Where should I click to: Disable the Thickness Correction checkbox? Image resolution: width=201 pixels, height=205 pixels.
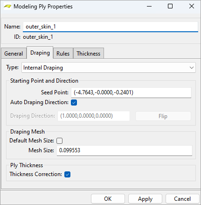coord(68,174)
